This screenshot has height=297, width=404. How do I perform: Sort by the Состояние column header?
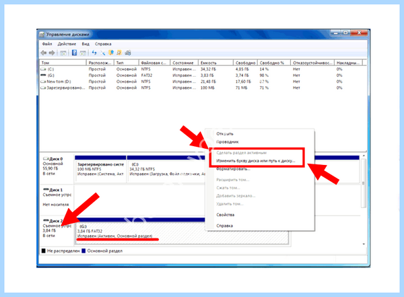pos(184,63)
